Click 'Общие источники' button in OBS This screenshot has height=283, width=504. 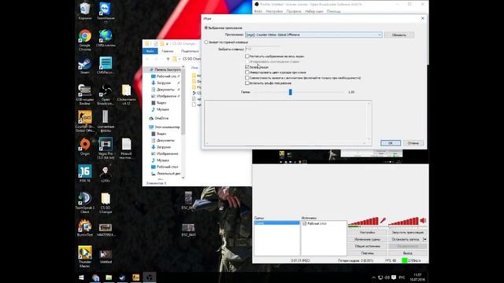coord(368,246)
